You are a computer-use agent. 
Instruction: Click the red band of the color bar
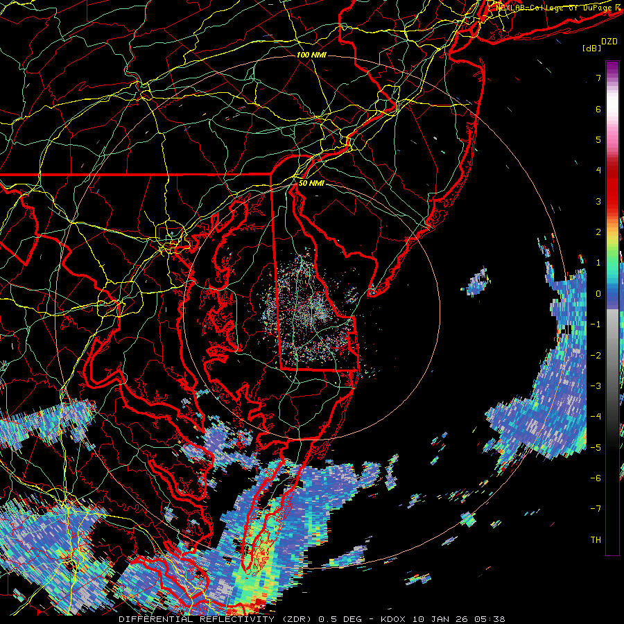(x=612, y=187)
